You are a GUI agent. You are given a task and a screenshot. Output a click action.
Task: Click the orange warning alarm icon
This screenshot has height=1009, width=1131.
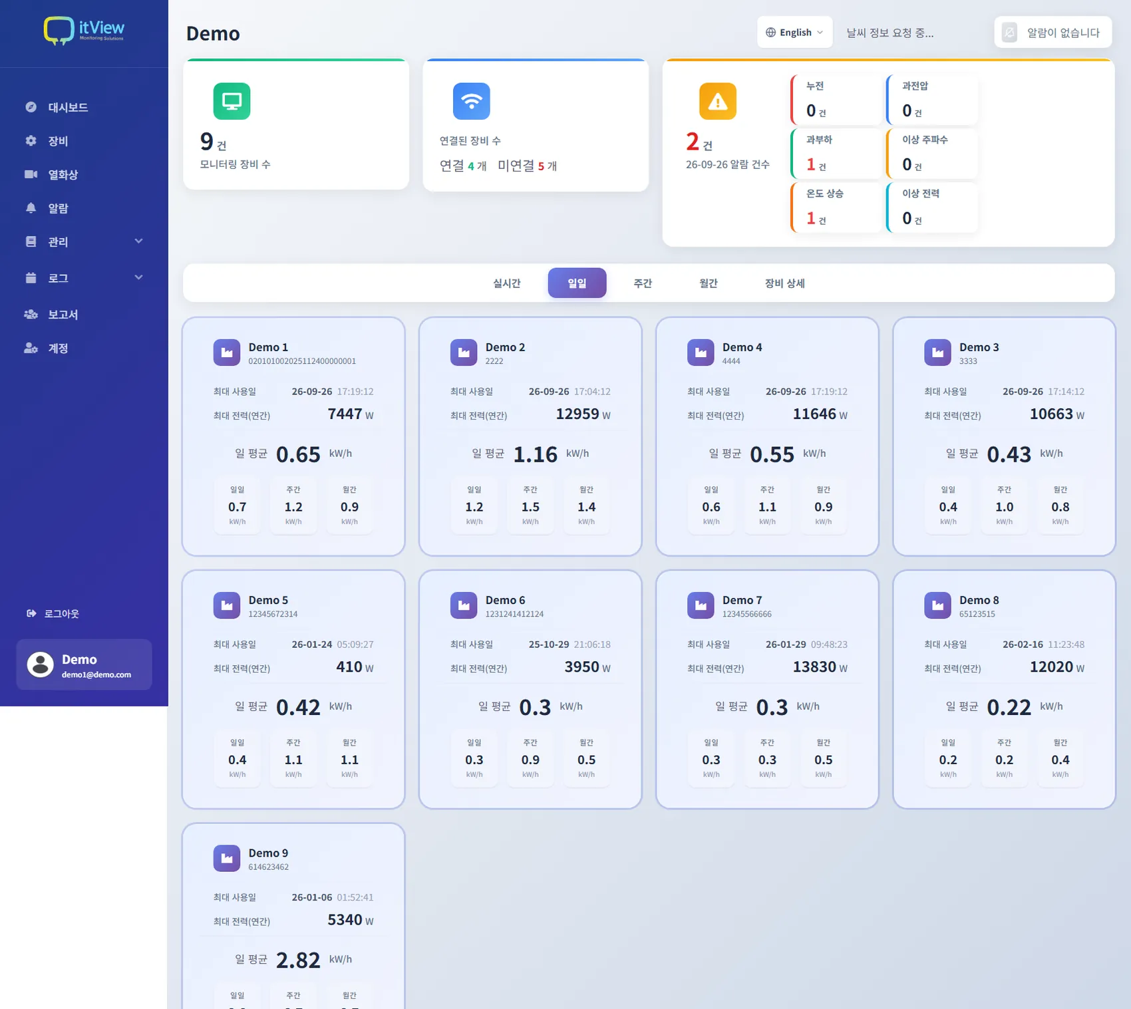(x=717, y=101)
